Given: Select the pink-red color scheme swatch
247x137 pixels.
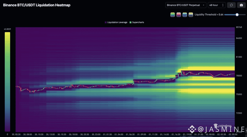Looking at the screenshot, I should 179,15.
